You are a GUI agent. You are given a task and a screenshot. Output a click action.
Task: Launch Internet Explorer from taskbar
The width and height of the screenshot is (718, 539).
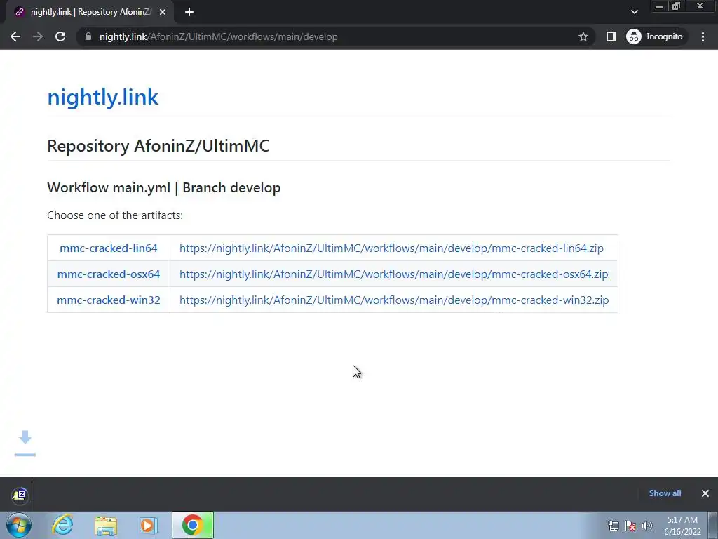point(62,525)
